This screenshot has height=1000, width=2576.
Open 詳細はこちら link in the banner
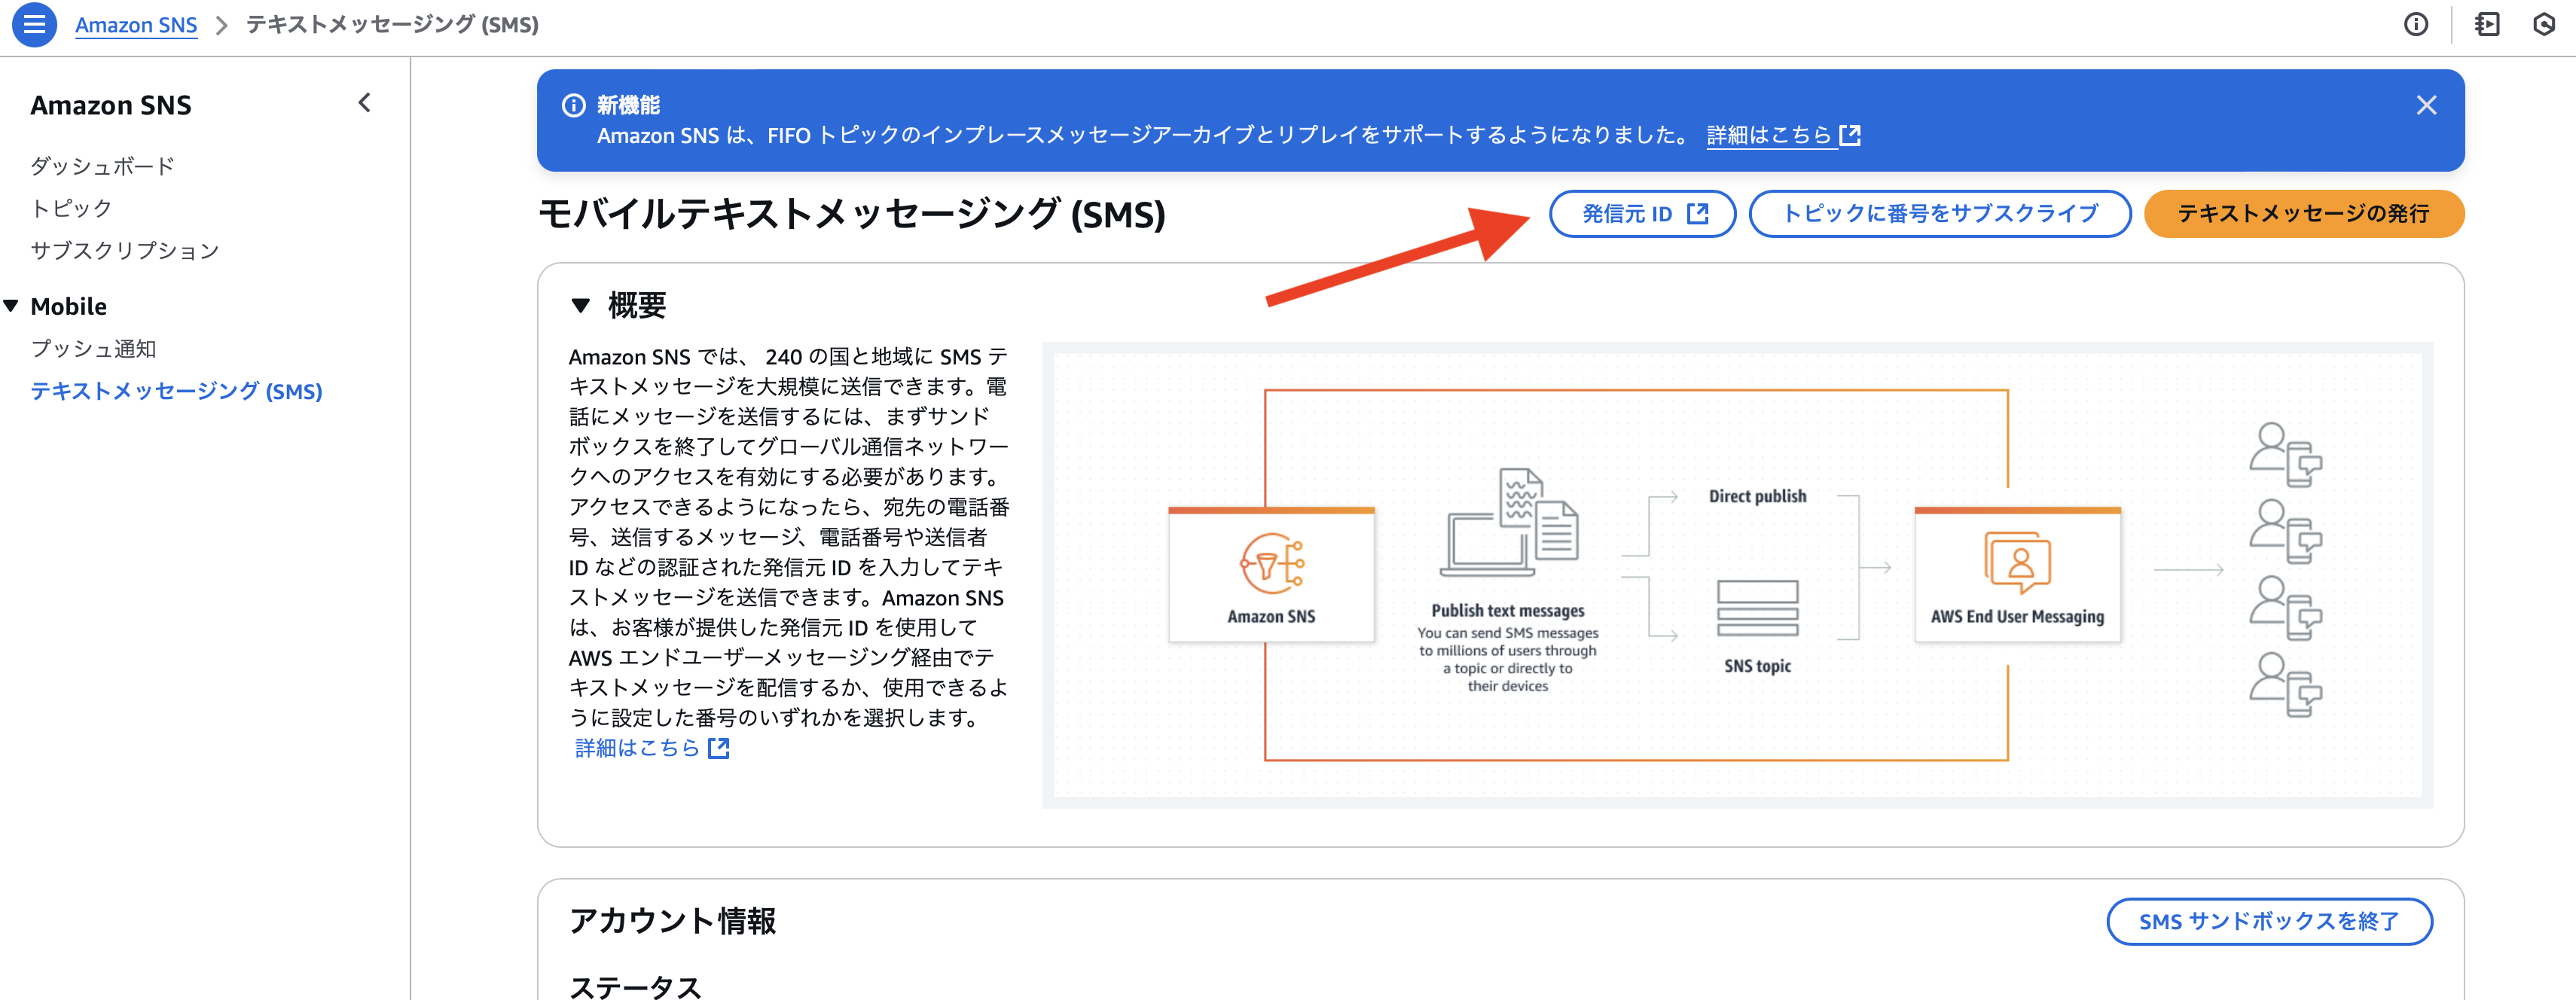(1770, 135)
